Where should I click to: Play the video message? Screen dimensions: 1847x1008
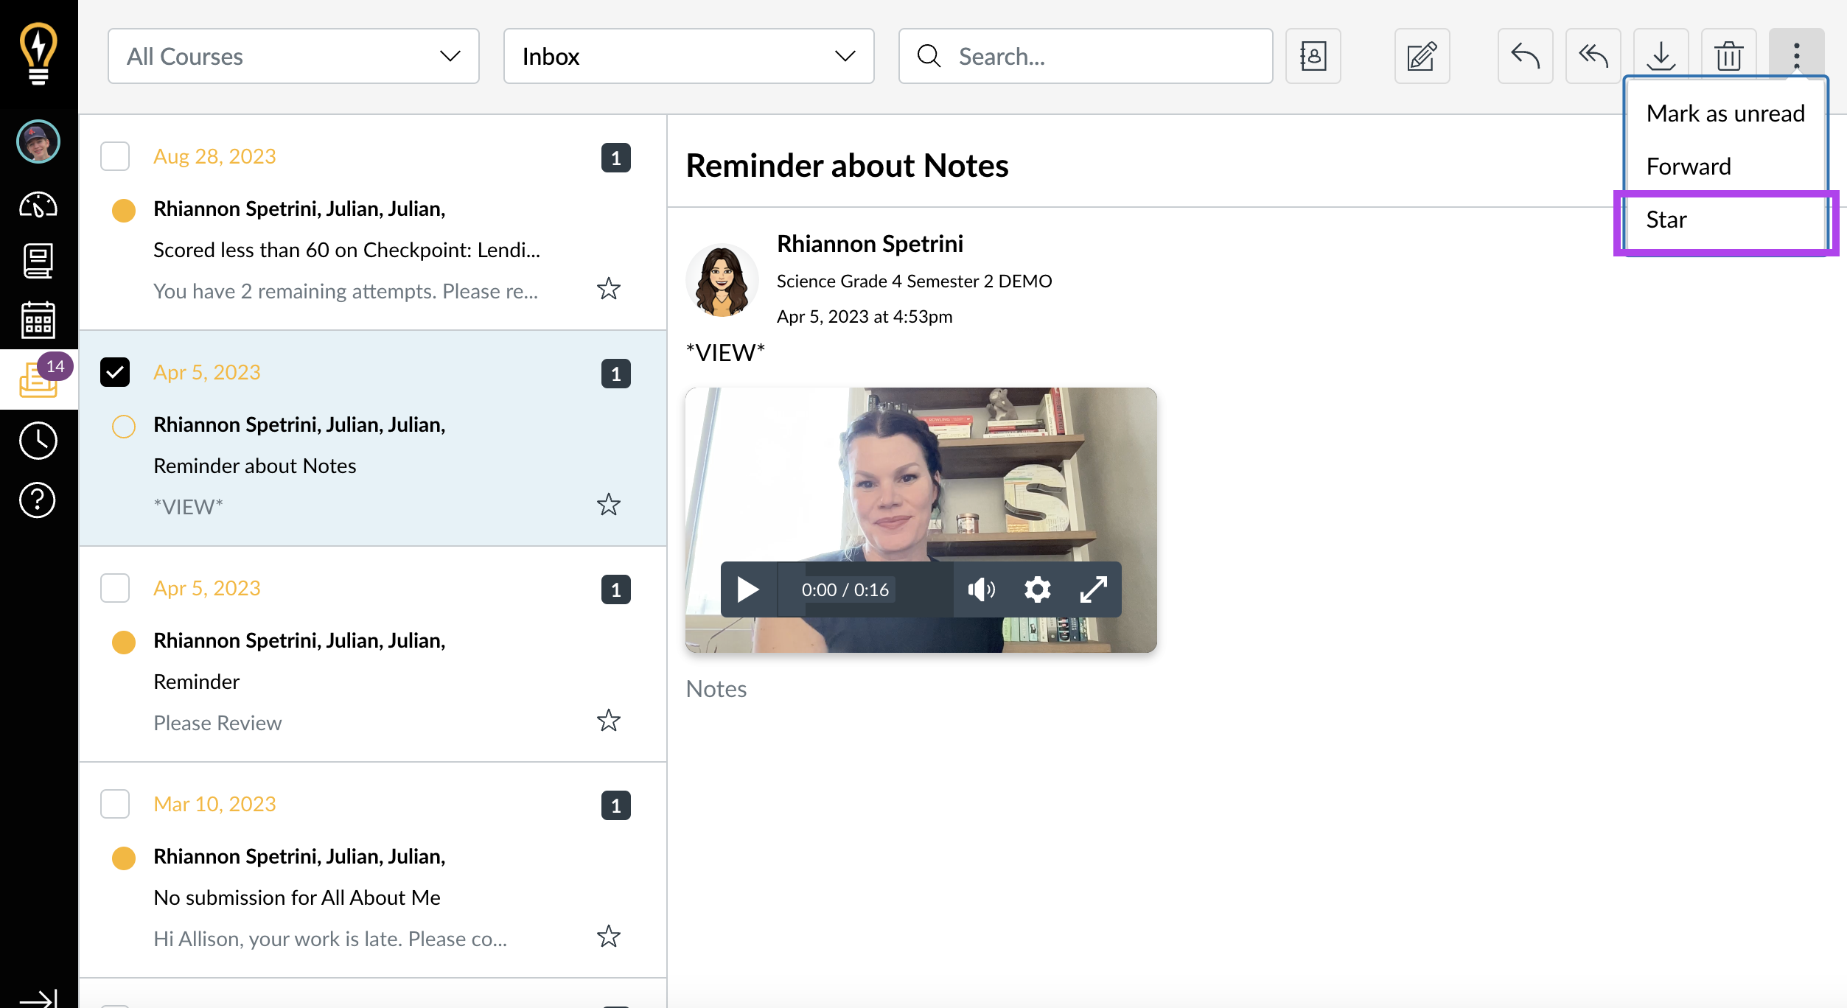pyautogui.click(x=748, y=589)
